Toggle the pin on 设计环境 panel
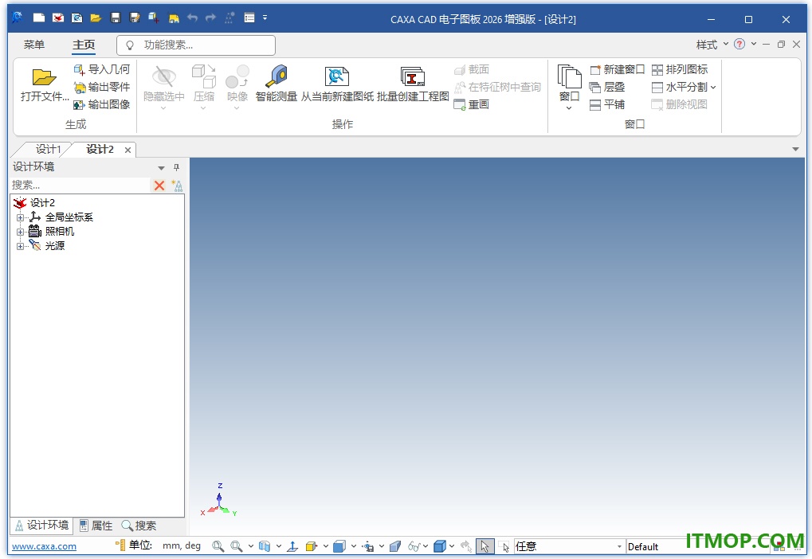 click(176, 167)
